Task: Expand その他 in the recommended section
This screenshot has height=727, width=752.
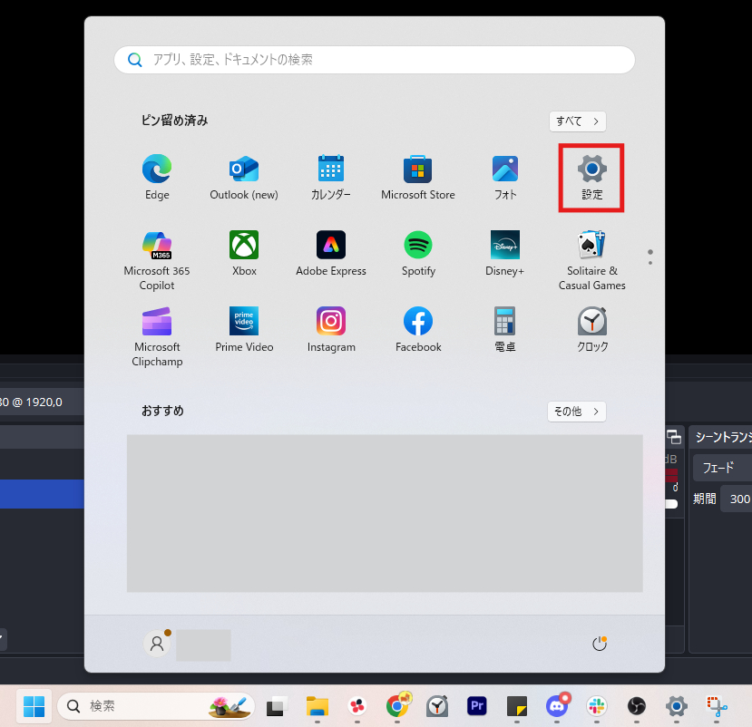Action: pos(576,411)
